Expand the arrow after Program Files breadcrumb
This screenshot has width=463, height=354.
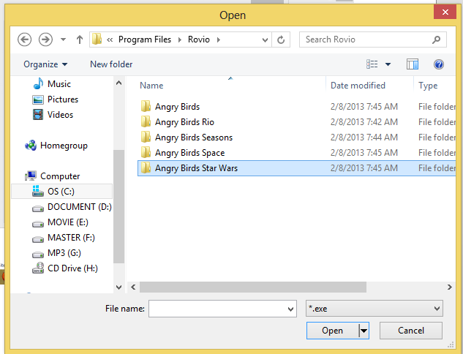179,39
